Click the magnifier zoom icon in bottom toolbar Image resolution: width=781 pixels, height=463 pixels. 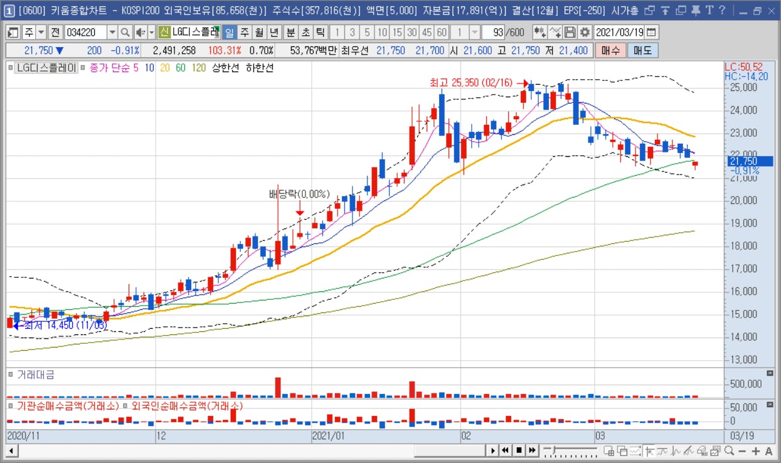729,450
